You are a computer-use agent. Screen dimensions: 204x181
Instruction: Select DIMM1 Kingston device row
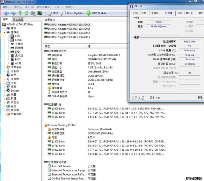pos(67,25)
